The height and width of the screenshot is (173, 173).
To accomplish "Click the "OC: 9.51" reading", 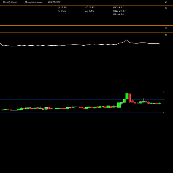I will click(118, 8).
